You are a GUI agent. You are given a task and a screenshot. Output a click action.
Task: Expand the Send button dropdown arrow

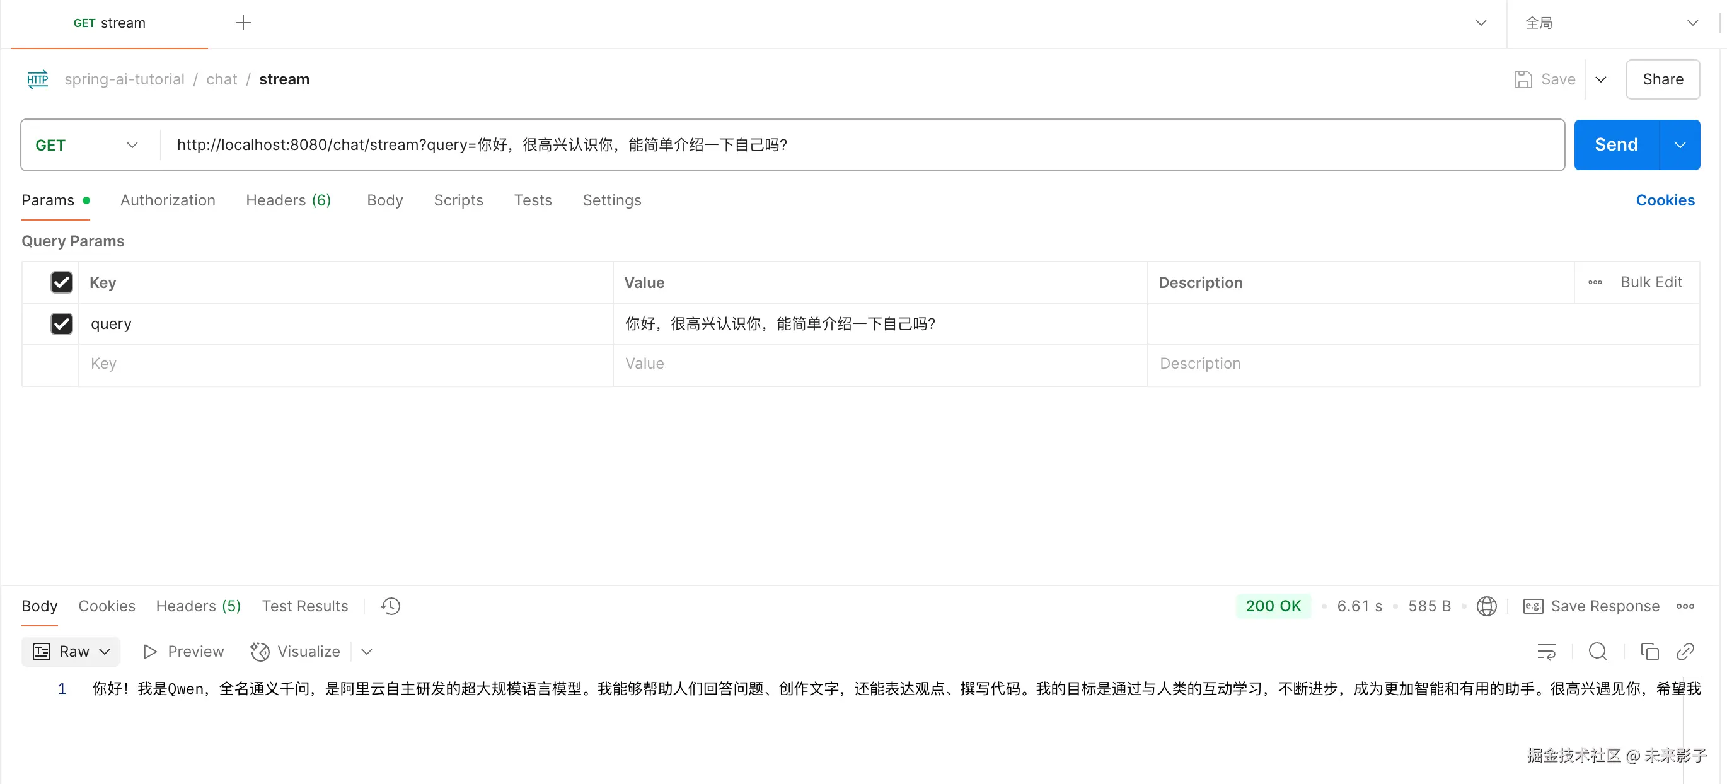point(1680,145)
